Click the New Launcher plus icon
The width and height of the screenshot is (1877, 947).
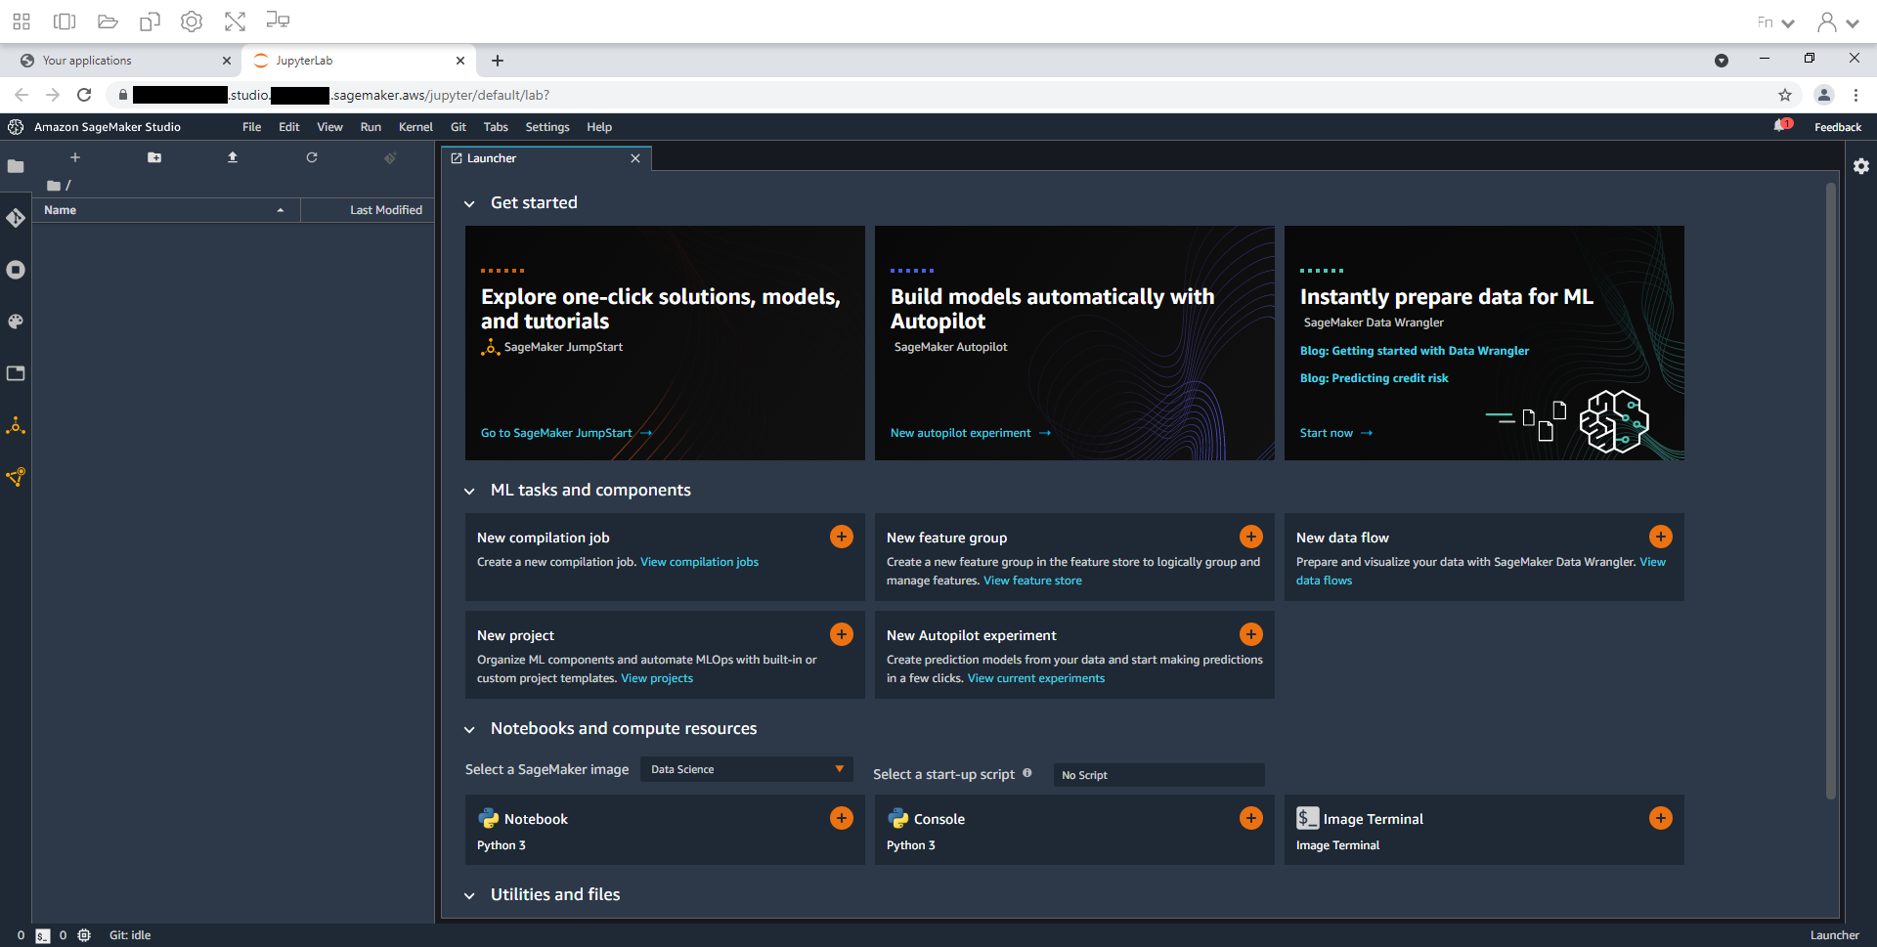[75, 157]
